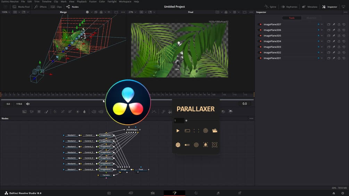Toggle ImagePlane3D7 enable switch in Inspector
Screen dimensions: 349x196
260,24
